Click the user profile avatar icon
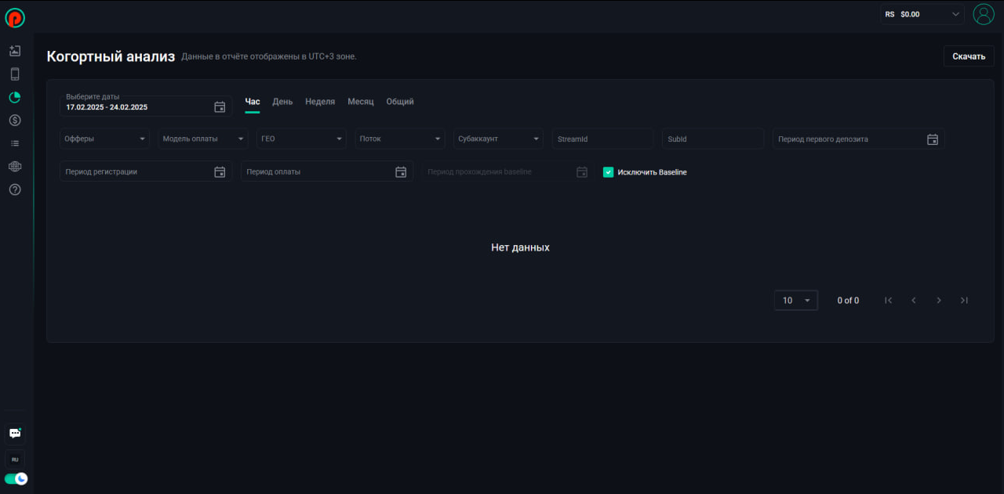This screenshot has height=494, width=1004. click(x=983, y=14)
